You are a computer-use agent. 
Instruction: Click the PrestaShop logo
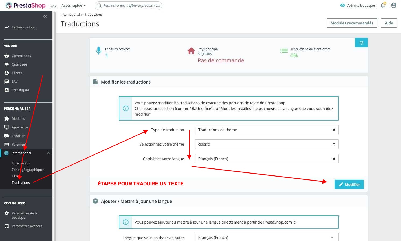click(26, 5)
